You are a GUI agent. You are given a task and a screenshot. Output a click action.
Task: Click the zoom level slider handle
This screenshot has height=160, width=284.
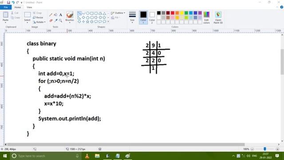click(265, 149)
